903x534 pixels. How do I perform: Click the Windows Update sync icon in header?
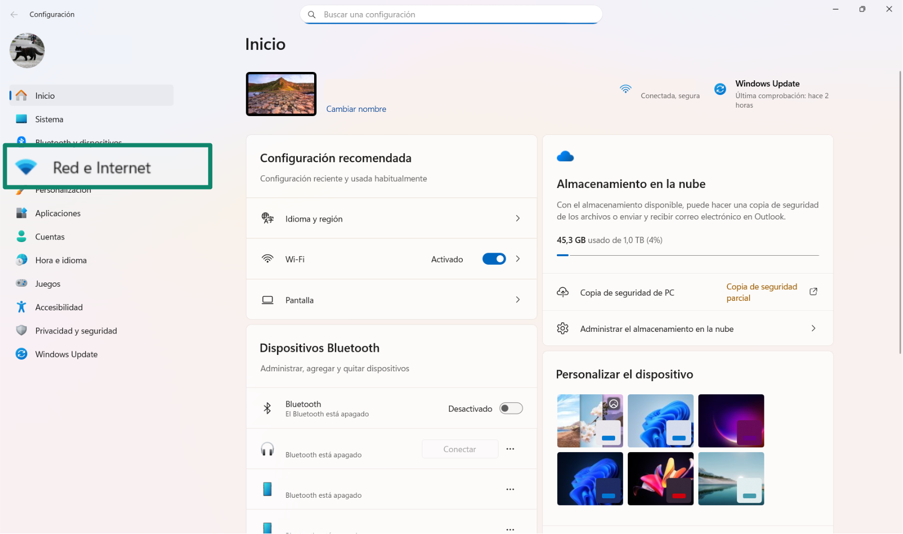pos(720,89)
